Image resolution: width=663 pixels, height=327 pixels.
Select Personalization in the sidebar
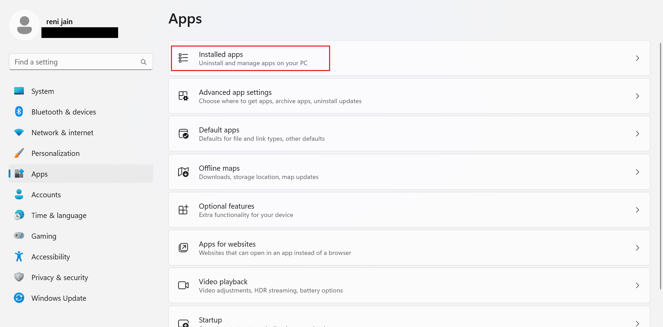tap(81, 153)
